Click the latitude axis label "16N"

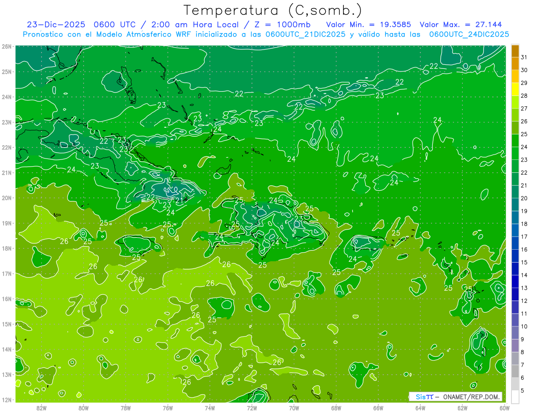[x=7, y=299]
